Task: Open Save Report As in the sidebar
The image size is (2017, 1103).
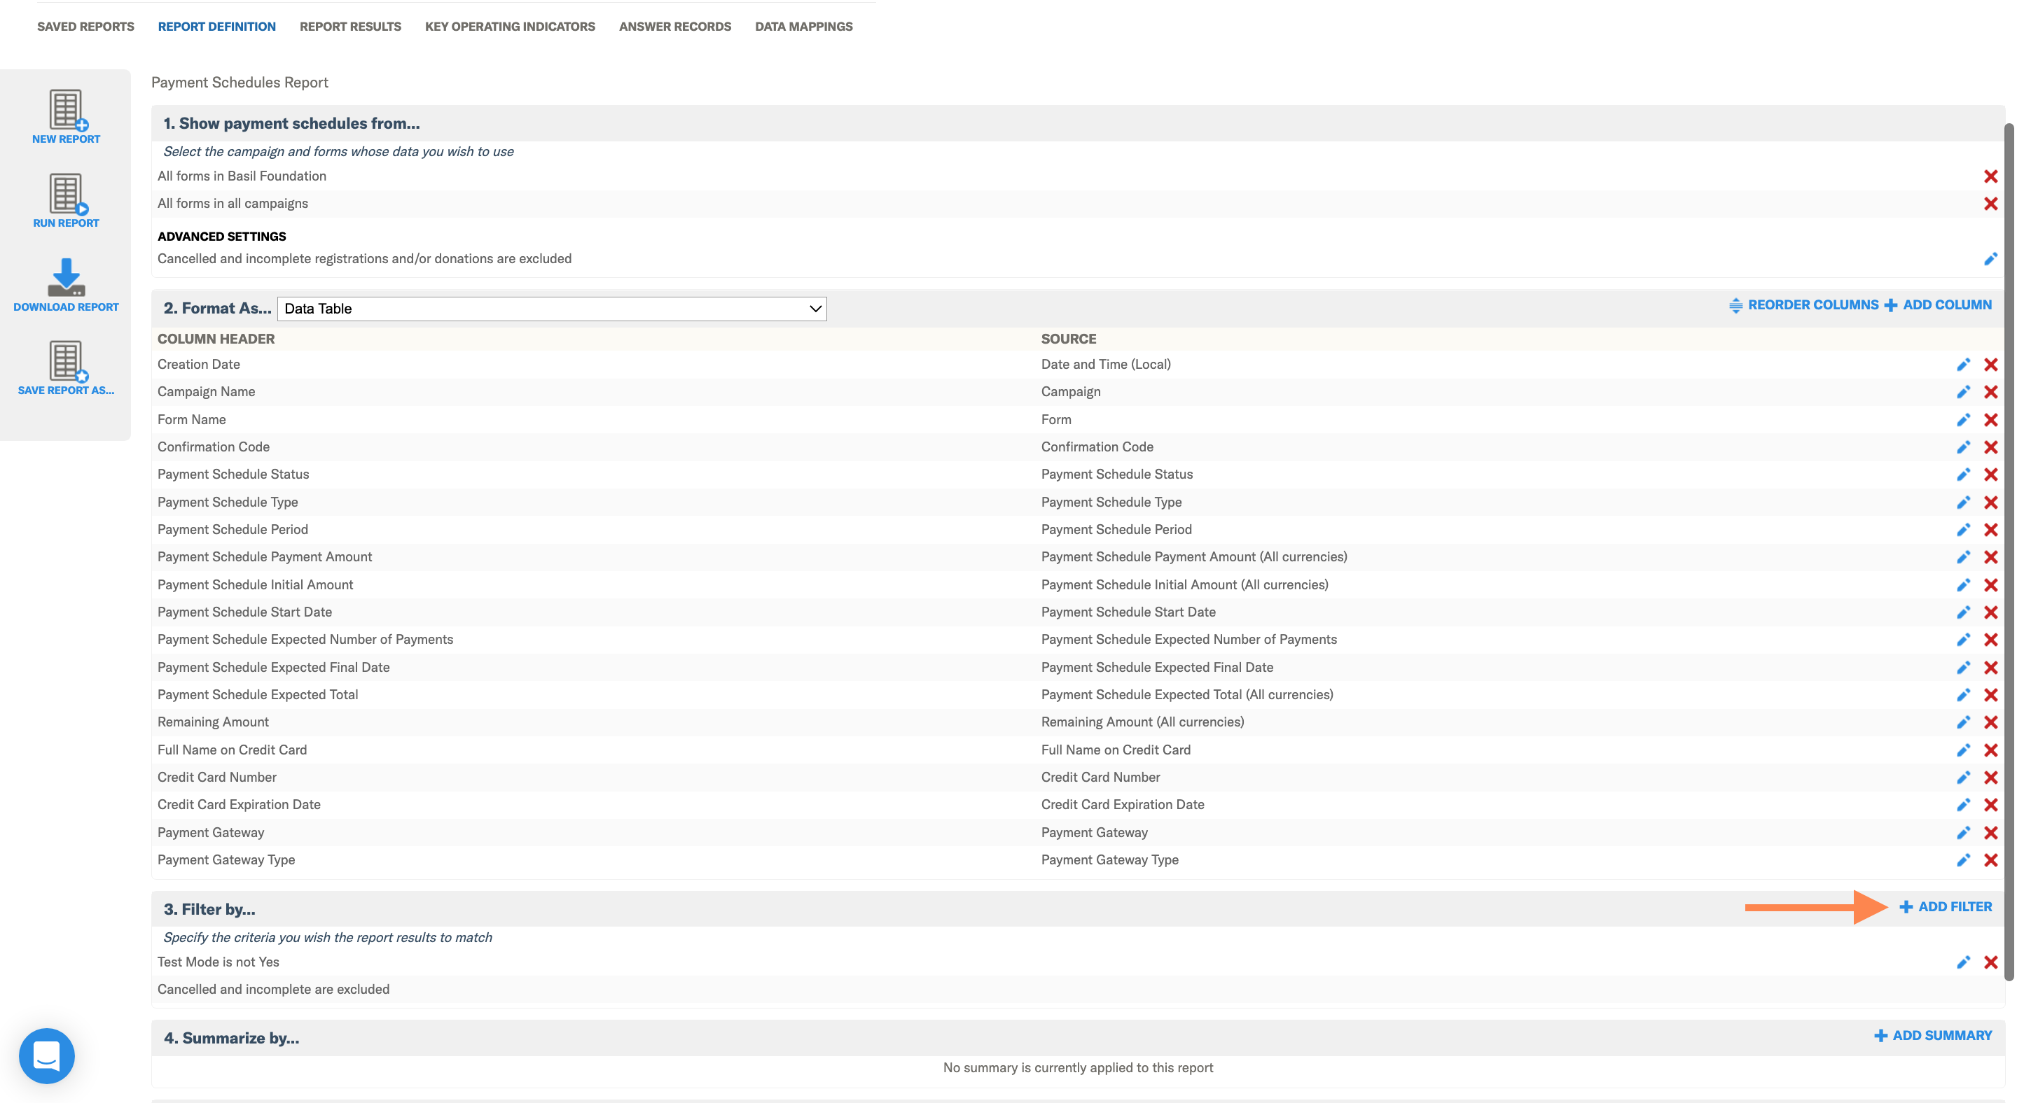Action: point(66,367)
